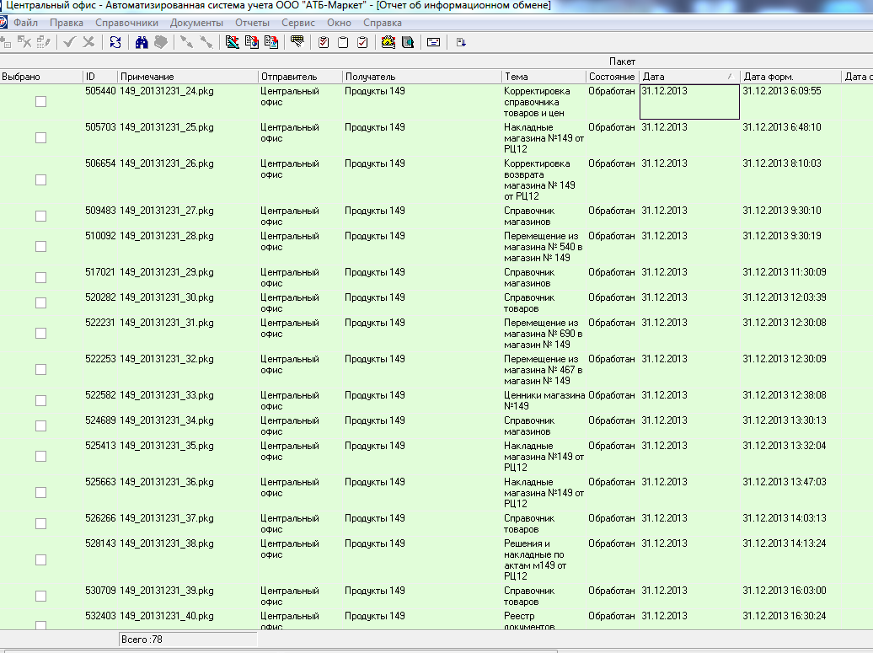Image resolution: width=873 pixels, height=653 pixels.
Task: Click the blank clipboard toolbar icon
Action: pos(343,41)
